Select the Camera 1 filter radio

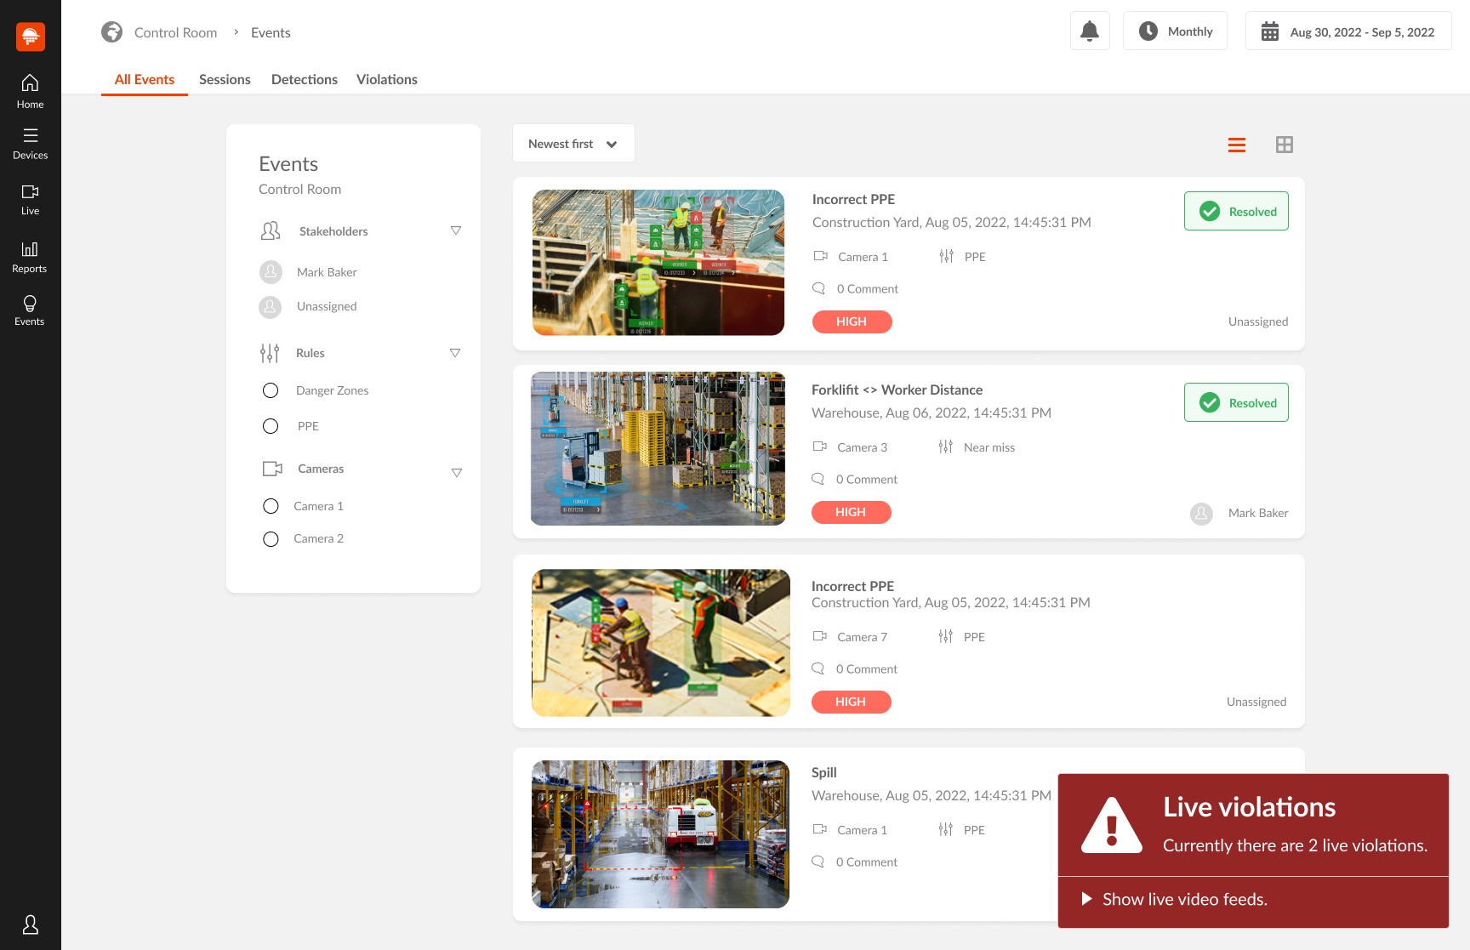(x=271, y=506)
